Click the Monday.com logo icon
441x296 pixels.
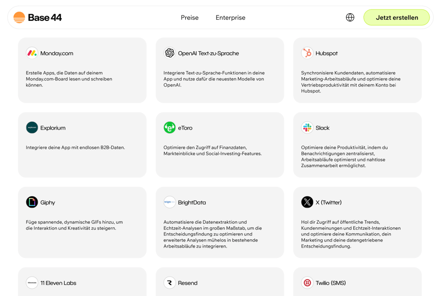pos(32,53)
